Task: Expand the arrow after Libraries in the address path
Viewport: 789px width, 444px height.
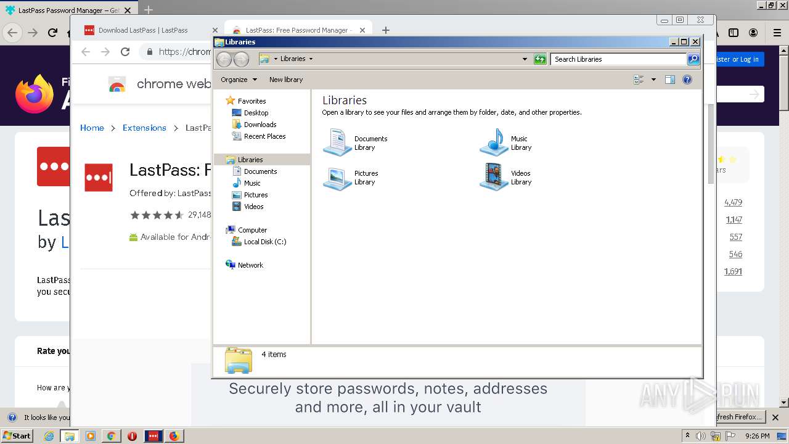Action: (311, 59)
